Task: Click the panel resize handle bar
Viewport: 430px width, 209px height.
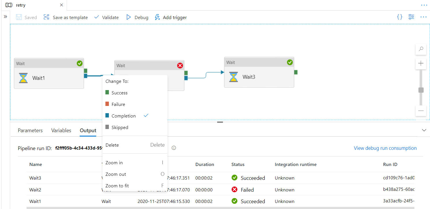Action: tap(220, 122)
